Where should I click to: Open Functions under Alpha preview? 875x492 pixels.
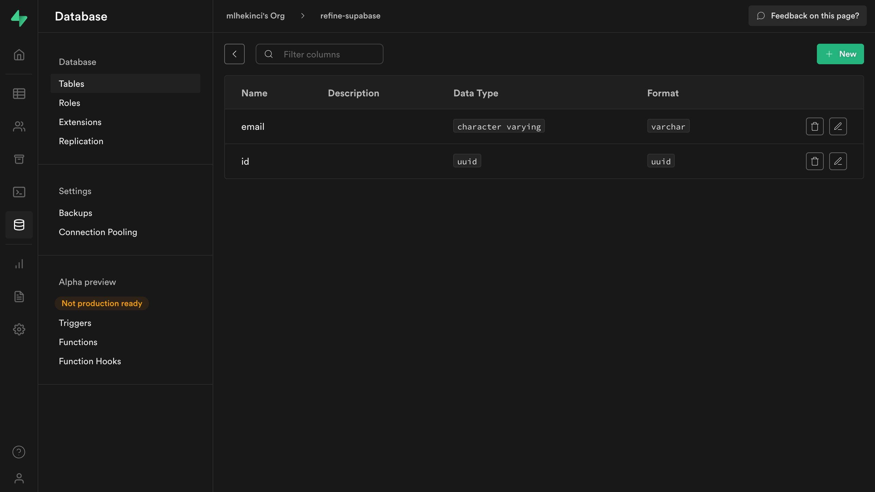pos(78,342)
